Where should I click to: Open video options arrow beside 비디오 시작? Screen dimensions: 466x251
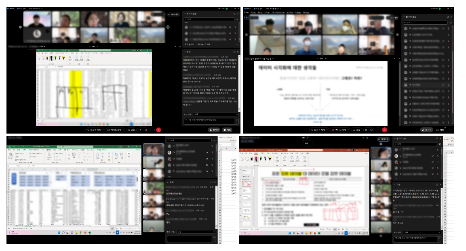348,130
